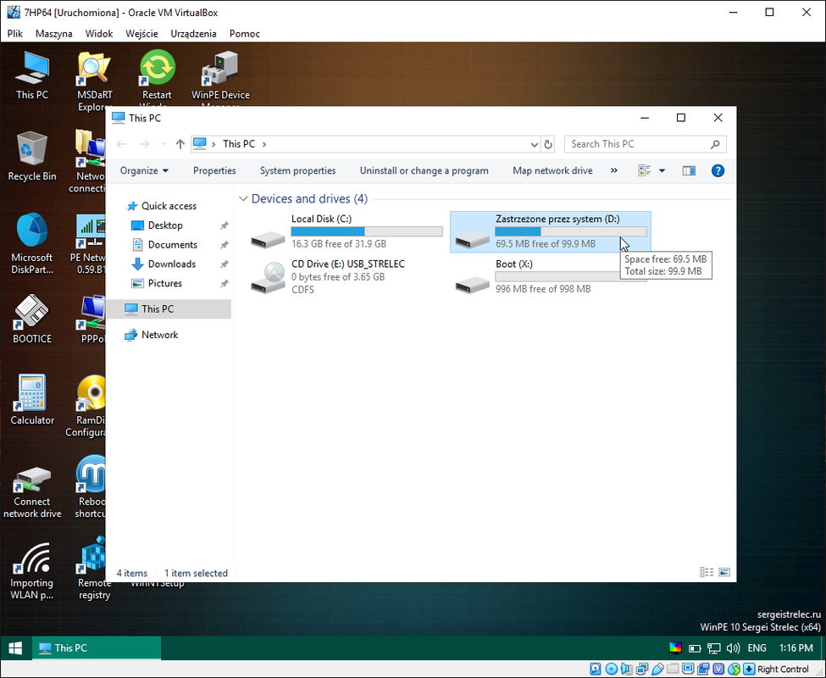Click the battery tray icon

[x=695, y=648]
